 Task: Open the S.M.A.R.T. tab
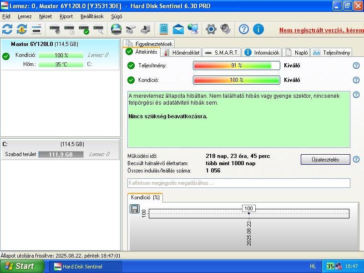click(x=222, y=53)
